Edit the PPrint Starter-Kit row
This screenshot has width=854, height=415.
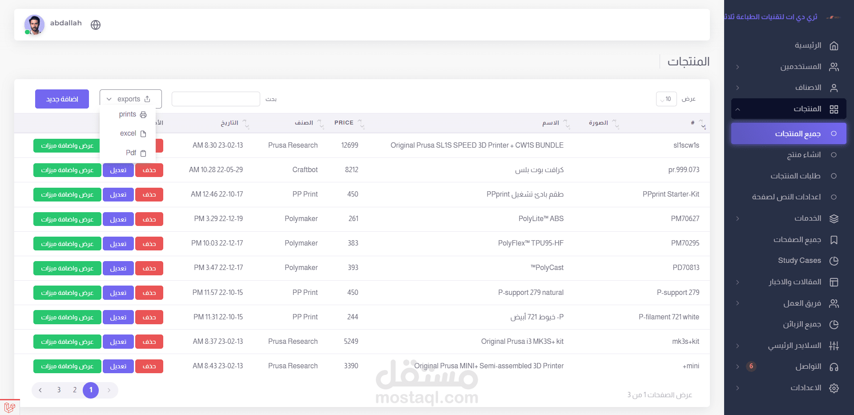tap(118, 194)
